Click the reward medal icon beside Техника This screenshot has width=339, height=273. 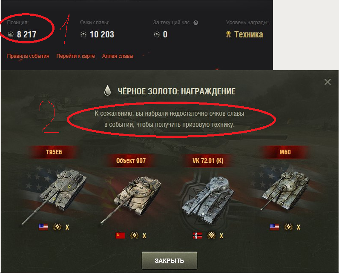pos(228,34)
